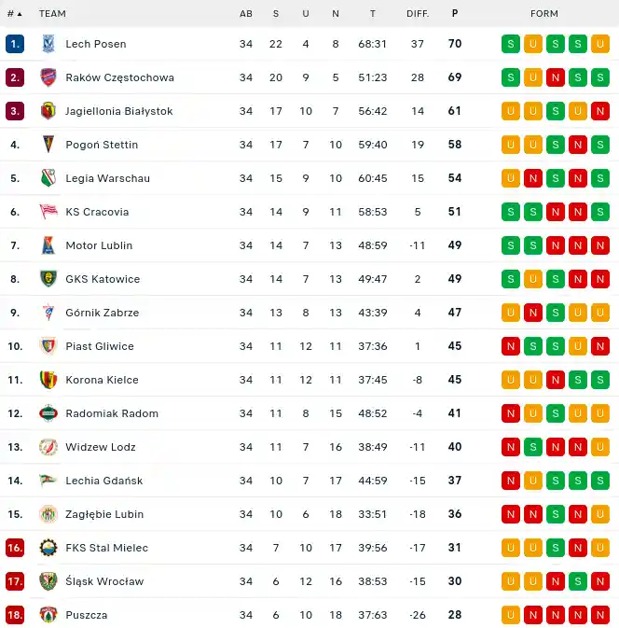Select the FORM column header
619x628 pixels.
pos(544,14)
